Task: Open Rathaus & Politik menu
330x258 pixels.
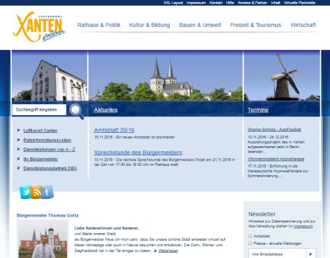Action: tap(98, 25)
